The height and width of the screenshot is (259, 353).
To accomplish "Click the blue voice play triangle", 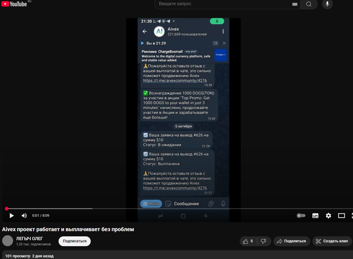I will click(142, 43).
